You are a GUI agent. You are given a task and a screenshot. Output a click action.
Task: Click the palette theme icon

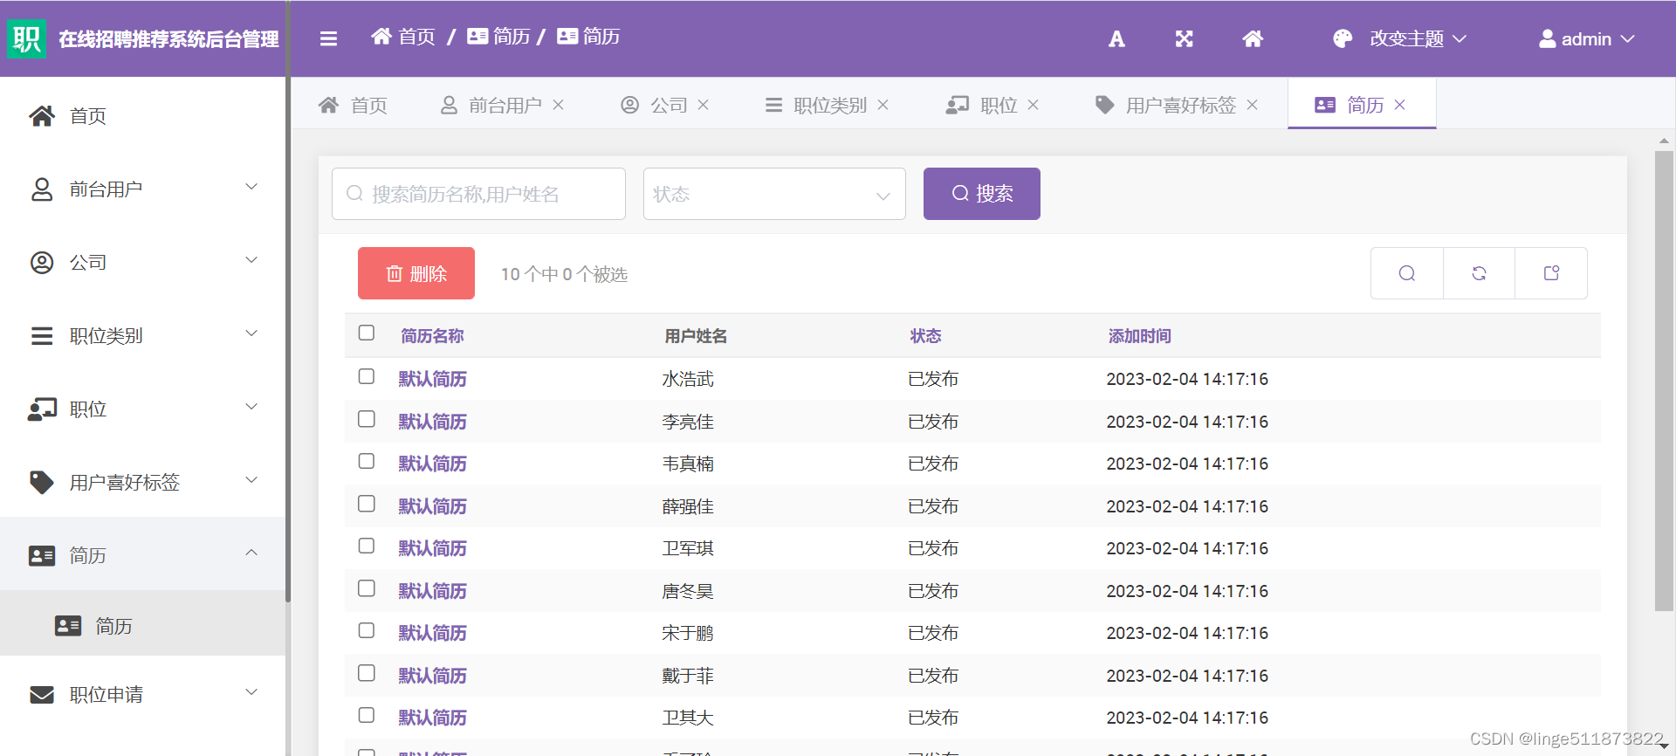1343,38
